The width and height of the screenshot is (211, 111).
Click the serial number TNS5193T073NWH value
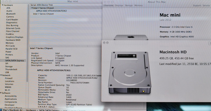pyautogui.click(x=80, y=83)
